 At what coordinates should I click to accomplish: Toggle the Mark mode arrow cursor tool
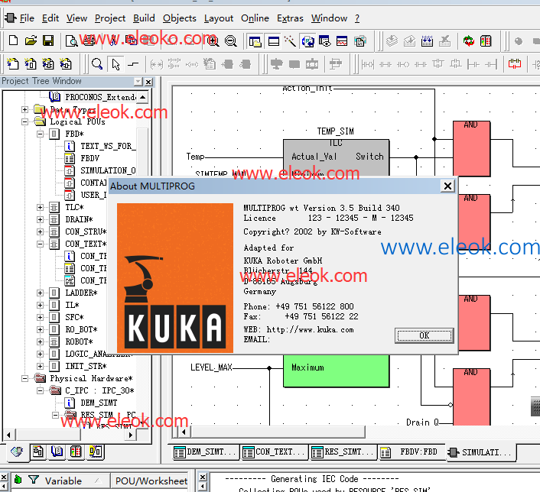click(x=115, y=64)
